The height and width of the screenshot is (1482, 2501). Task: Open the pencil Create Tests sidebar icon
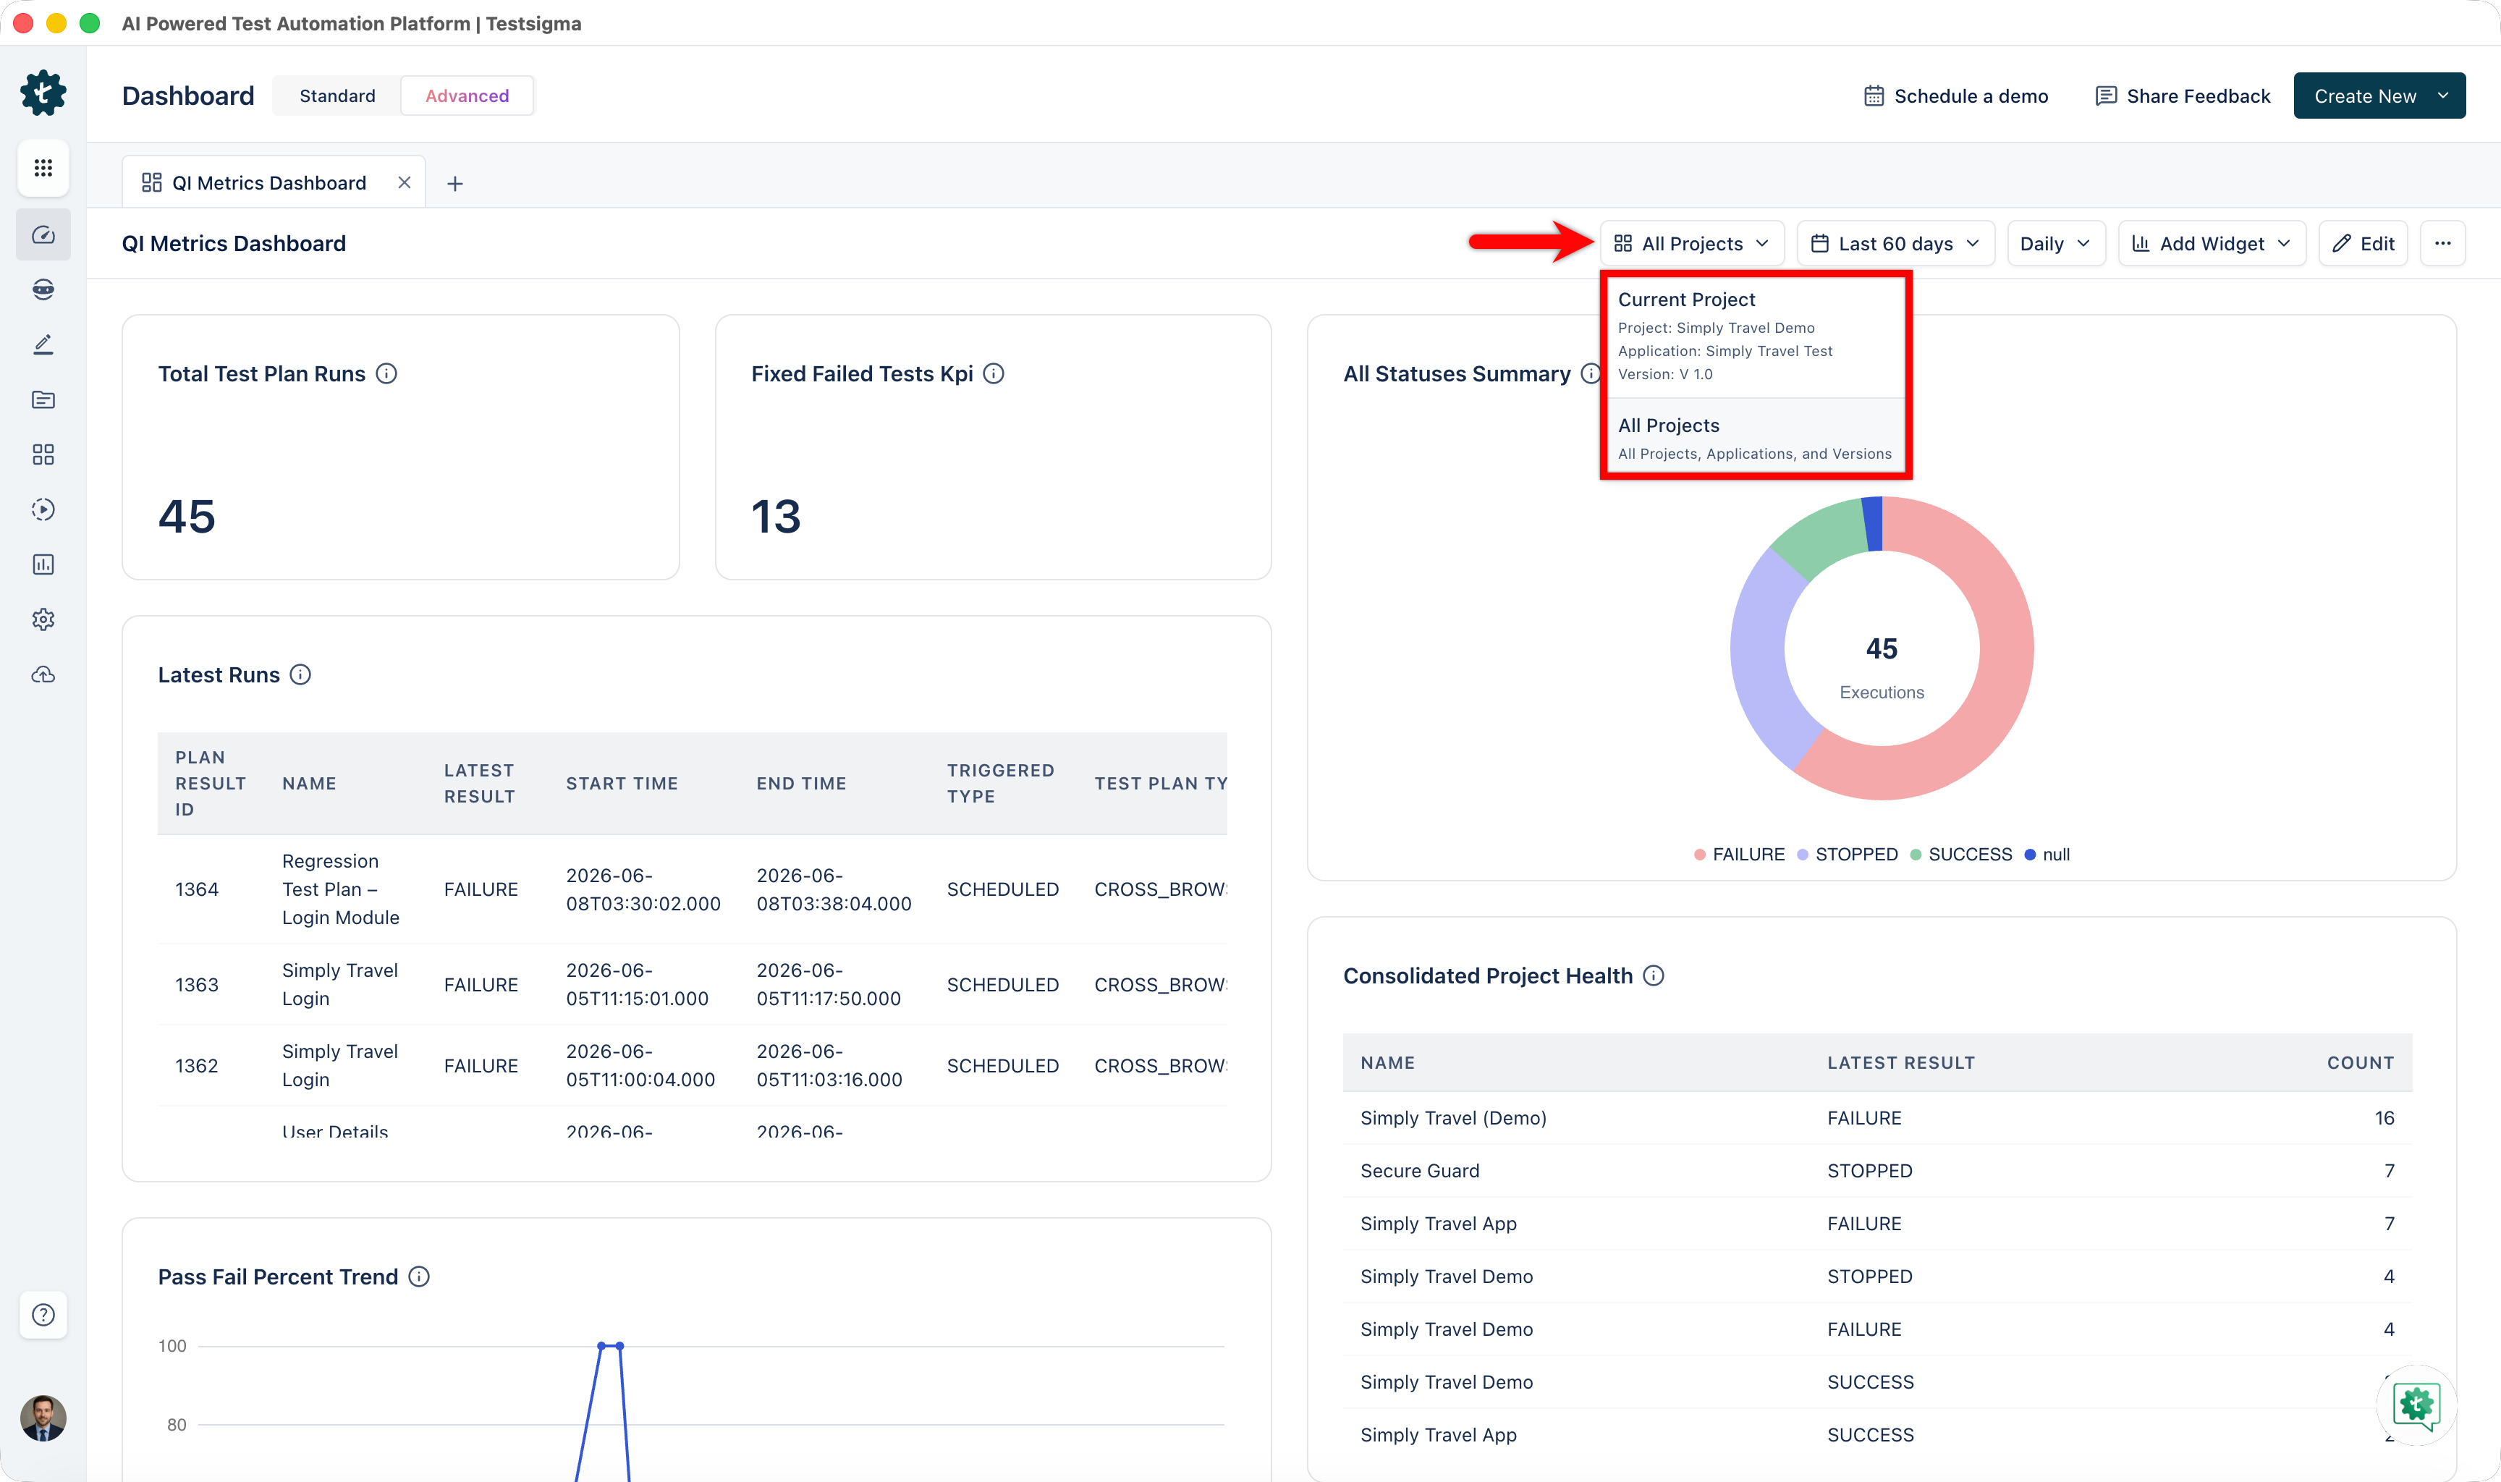click(x=43, y=344)
